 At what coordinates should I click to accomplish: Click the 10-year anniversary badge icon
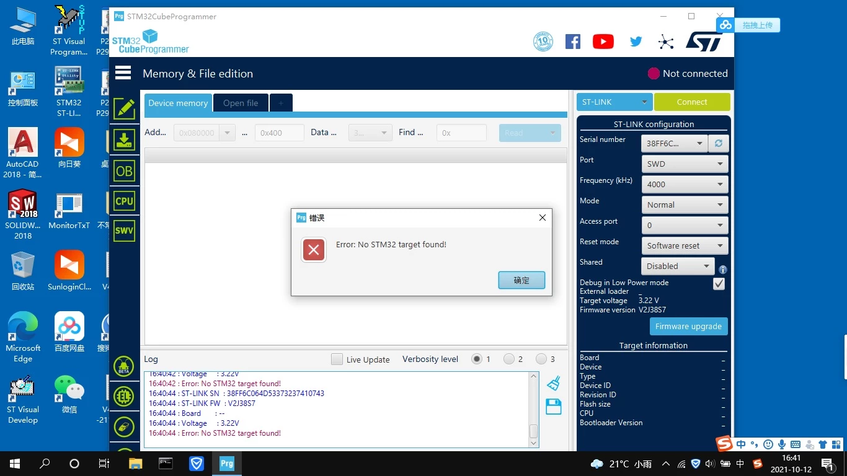pos(543,42)
